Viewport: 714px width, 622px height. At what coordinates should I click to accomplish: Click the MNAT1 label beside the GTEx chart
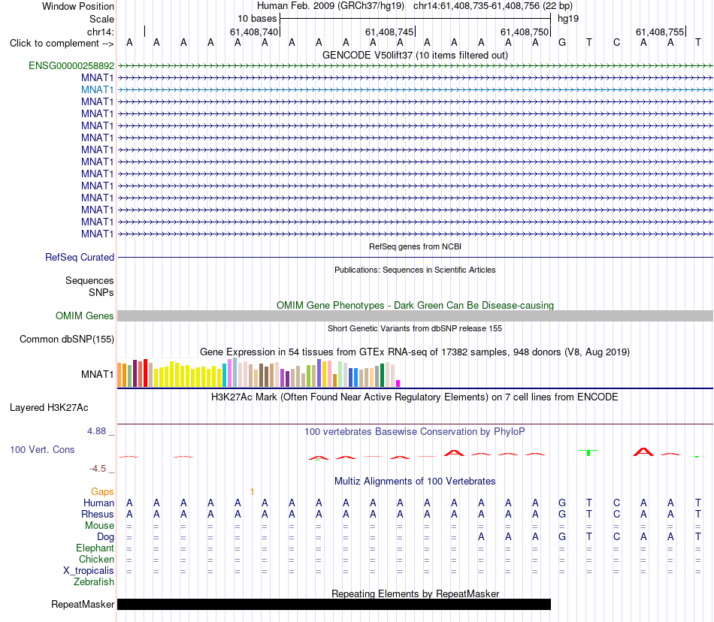tap(98, 374)
